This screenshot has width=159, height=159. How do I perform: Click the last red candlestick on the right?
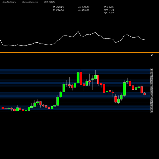[x=145, y=94]
